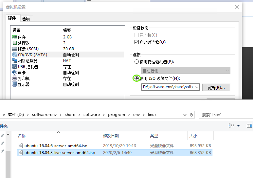Image resolution: width=253 pixels, height=178 pixels.
Task: Select 使用物理驱动器(P) radio button
Action: [x=136, y=62]
